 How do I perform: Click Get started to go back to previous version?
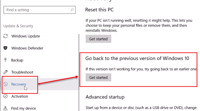[98, 77]
